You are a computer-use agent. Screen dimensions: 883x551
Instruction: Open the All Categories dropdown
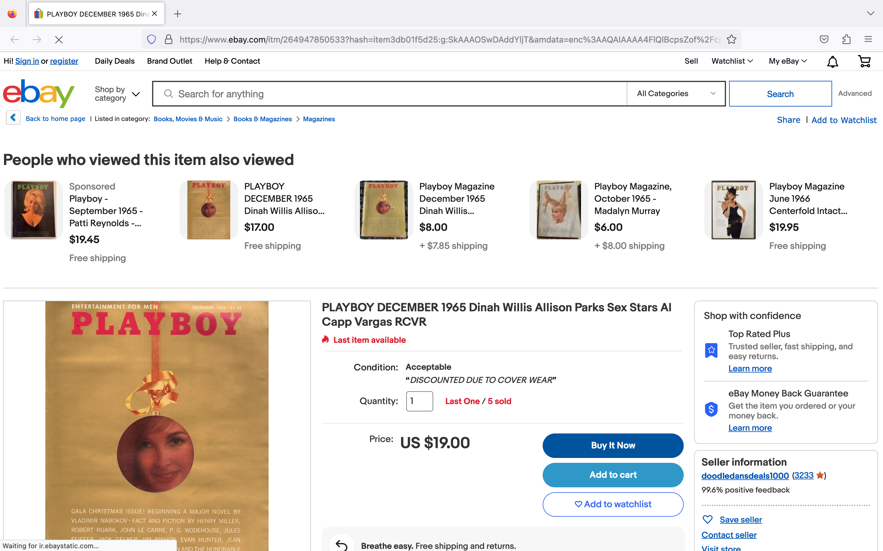pyautogui.click(x=676, y=94)
